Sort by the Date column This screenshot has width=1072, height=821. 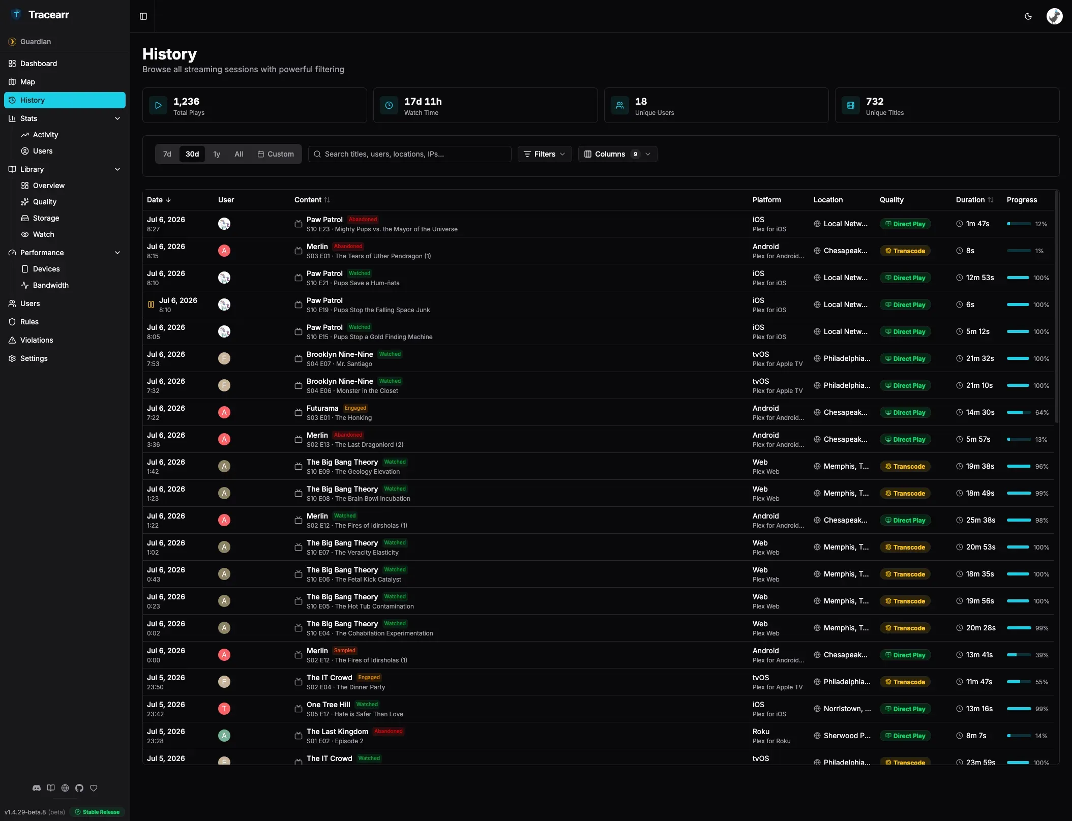159,200
